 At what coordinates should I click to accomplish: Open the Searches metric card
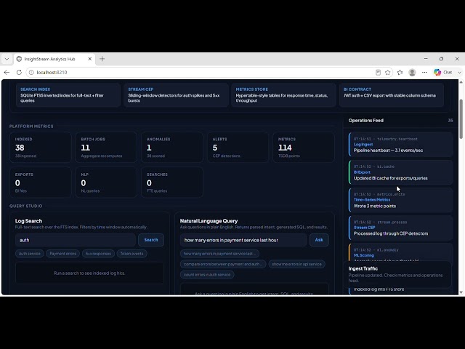pyautogui.click(x=172, y=182)
